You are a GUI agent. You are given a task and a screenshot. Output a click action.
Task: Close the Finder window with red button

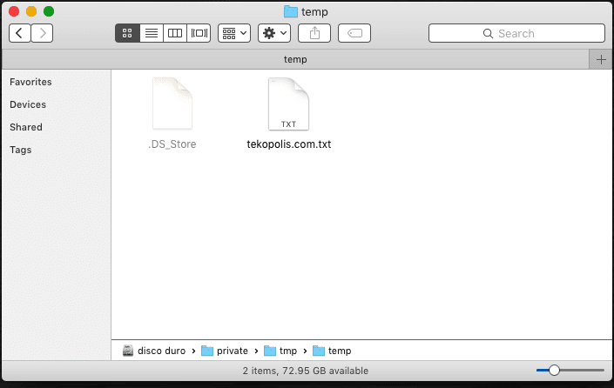14,11
